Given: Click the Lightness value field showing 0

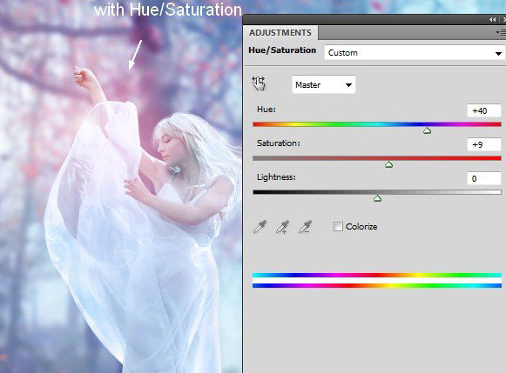Looking at the screenshot, I should coord(484,178).
